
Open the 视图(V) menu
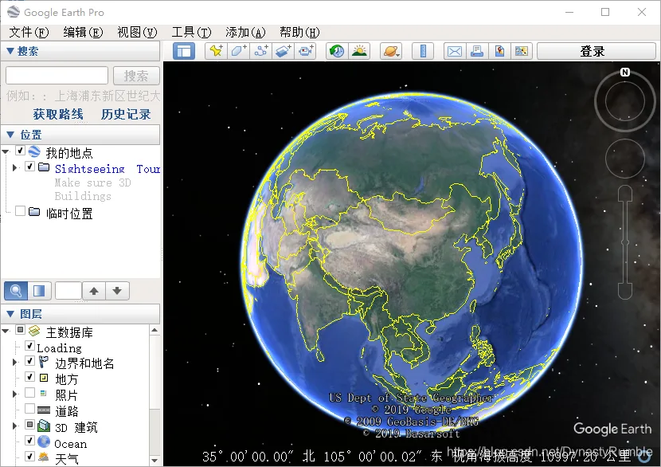tap(137, 32)
